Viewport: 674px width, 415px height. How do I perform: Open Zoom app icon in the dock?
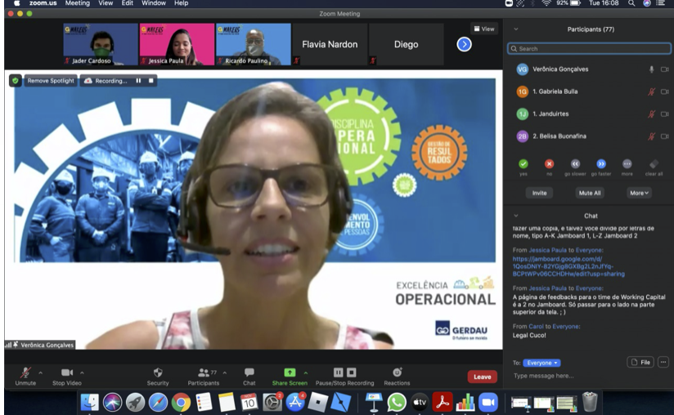tap(488, 403)
